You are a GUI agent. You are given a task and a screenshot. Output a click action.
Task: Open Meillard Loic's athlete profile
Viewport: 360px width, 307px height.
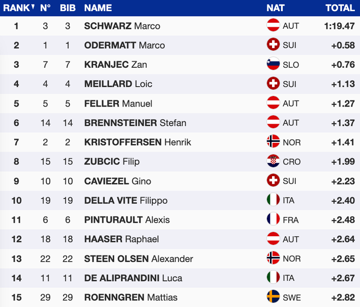pyautogui.click(x=118, y=84)
